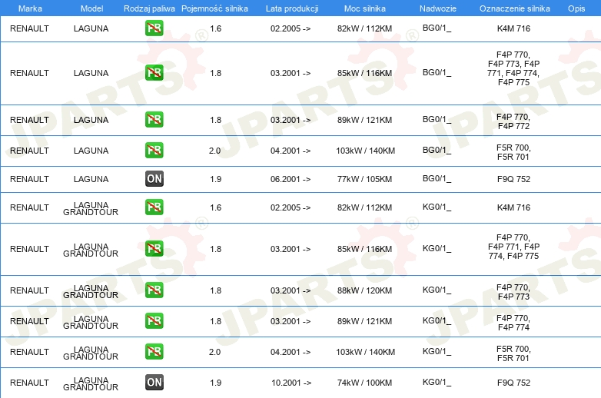This screenshot has height=398, width=601.
Task: Click the engine codes cell 'F4P 770, F4P 773' in the 88kW row
Action: 513,292
